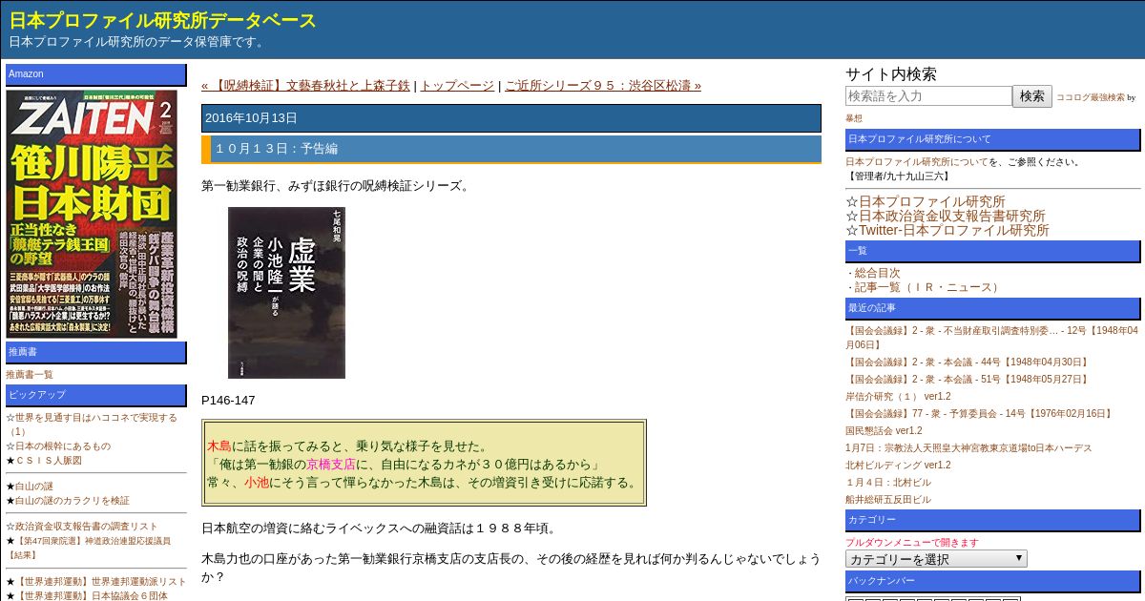1145x601 pixels.
Task: Open 記事一覧（ＩＲ・ニュース） link
Action: click(927, 287)
